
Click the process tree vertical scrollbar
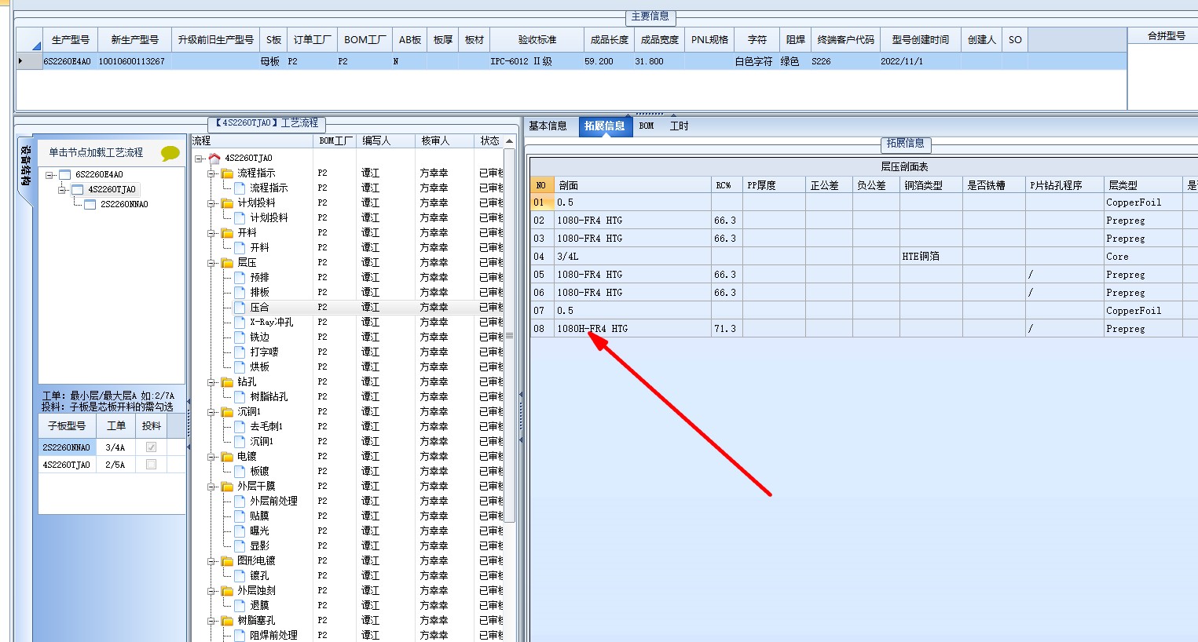509,336
